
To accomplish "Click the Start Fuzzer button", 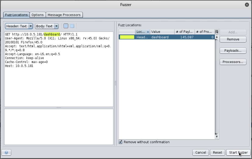I will (x=238, y=152).
